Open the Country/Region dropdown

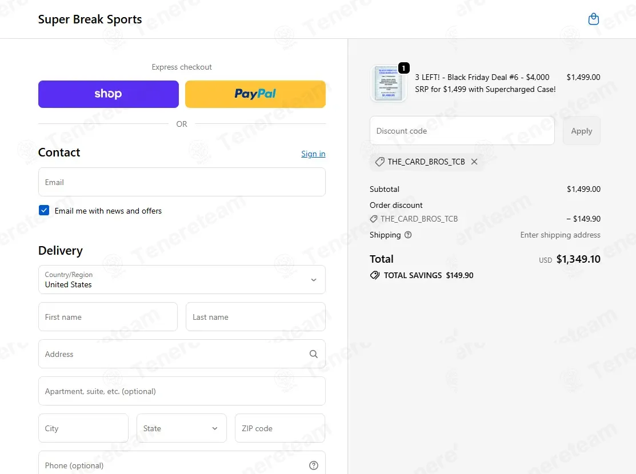[x=182, y=279]
